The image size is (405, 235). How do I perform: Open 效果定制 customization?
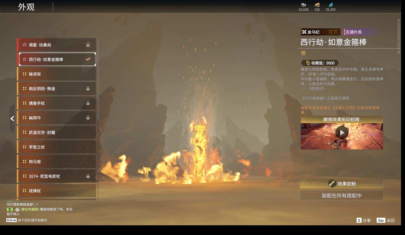click(x=342, y=184)
